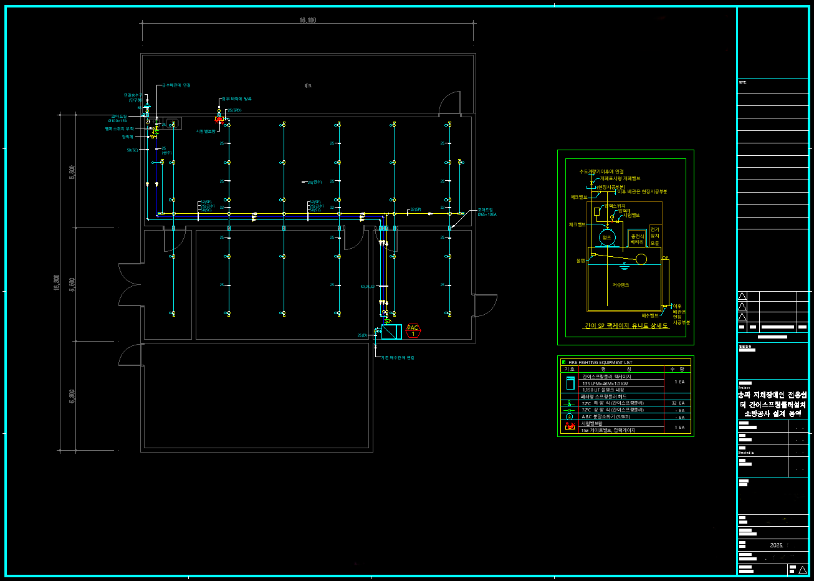Click the 16,100 horizontal dimension text

pyautogui.click(x=307, y=21)
